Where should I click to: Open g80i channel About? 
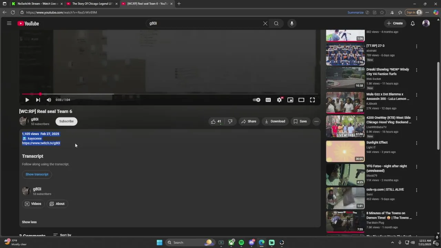pyautogui.click(x=57, y=204)
